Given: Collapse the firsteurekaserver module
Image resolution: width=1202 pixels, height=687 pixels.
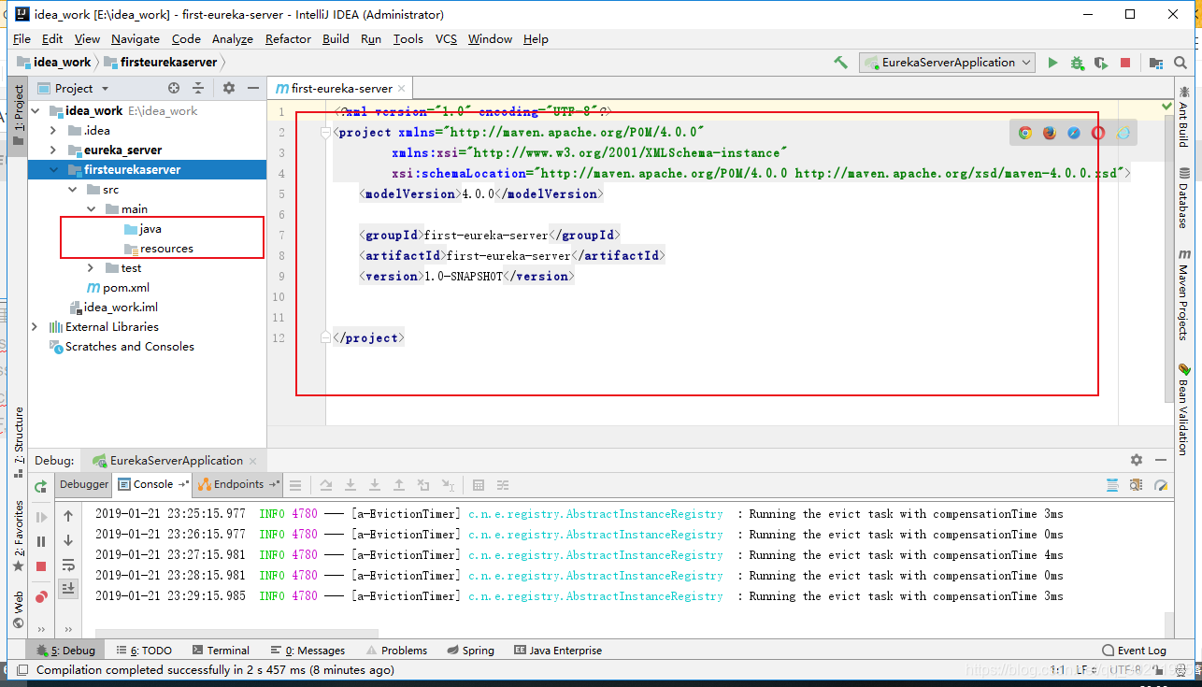Looking at the screenshot, I should point(54,169).
